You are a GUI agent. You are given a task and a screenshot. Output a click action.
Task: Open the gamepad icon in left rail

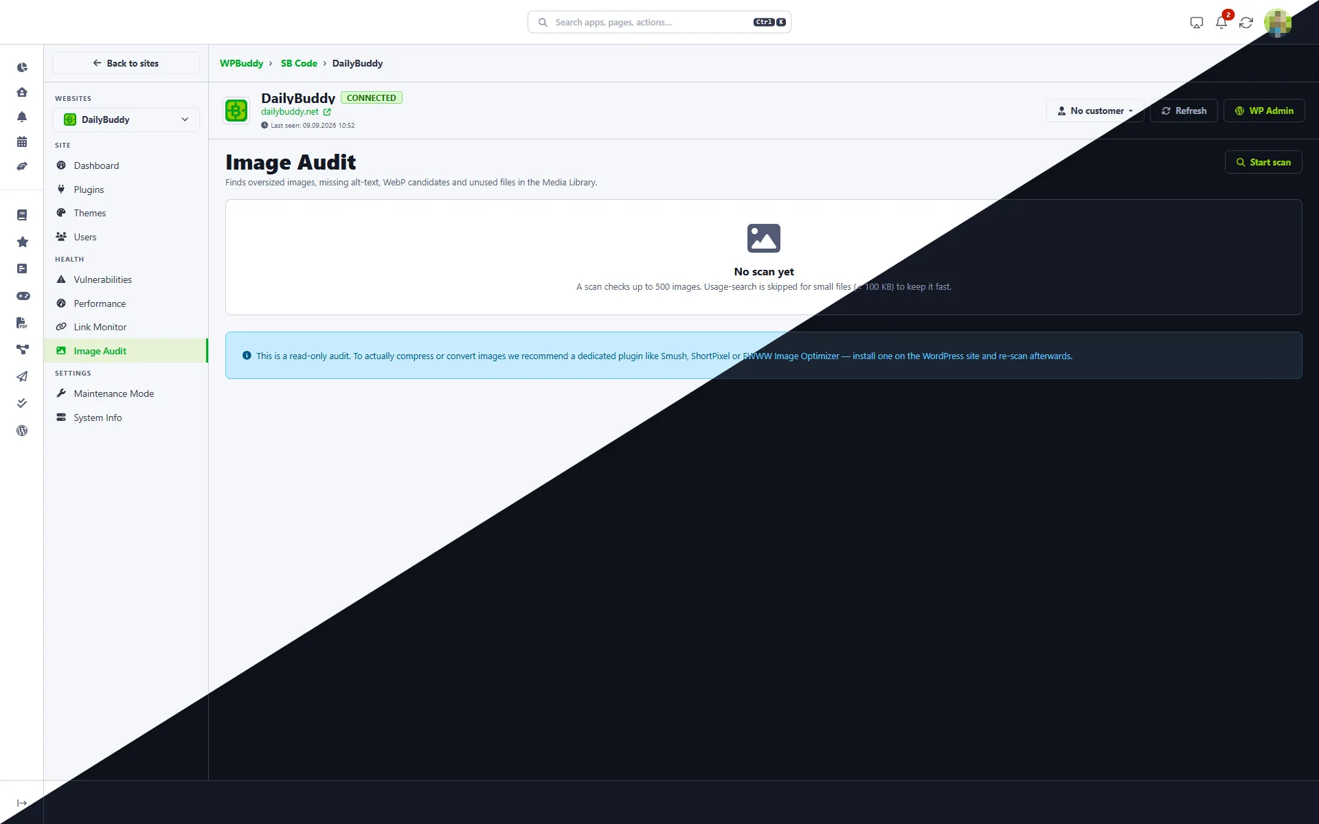[23, 296]
